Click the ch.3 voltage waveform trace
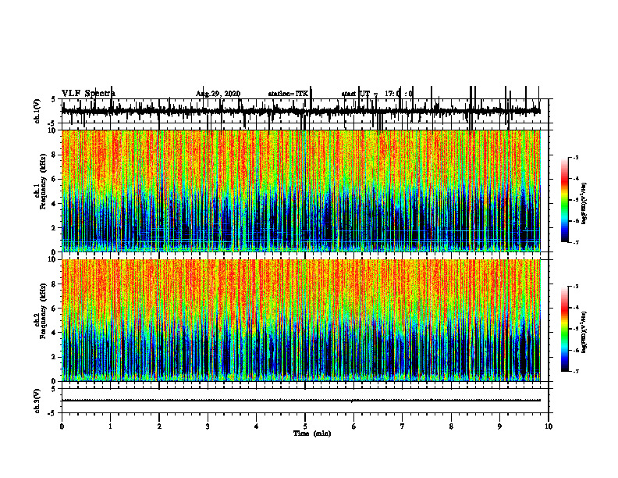618x478 pixels. click(x=300, y=401)
